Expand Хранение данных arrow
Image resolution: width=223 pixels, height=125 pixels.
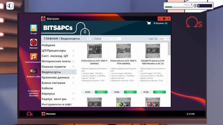point(74,77)
